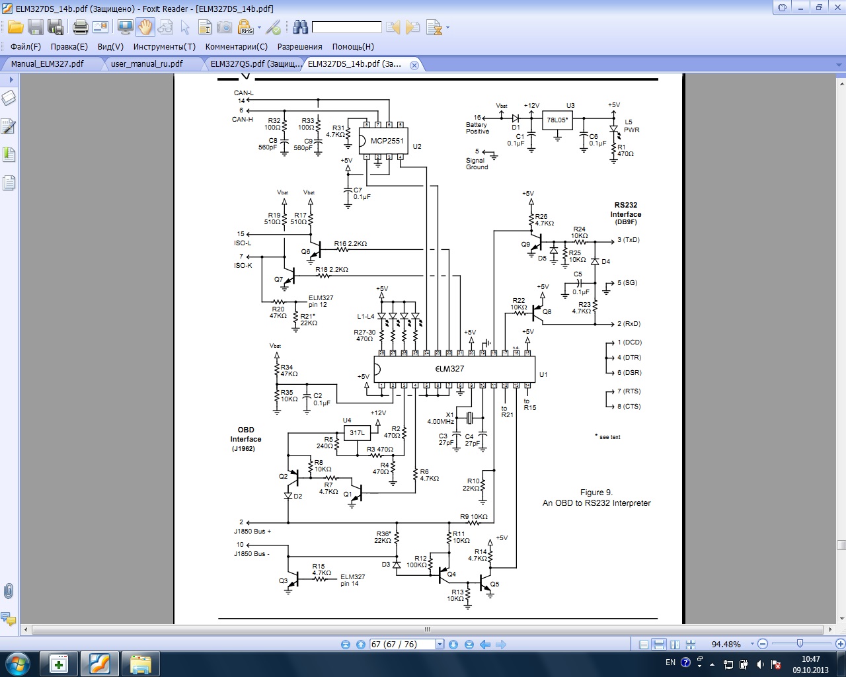Click the toolbar search text field

tap(346, 27)
